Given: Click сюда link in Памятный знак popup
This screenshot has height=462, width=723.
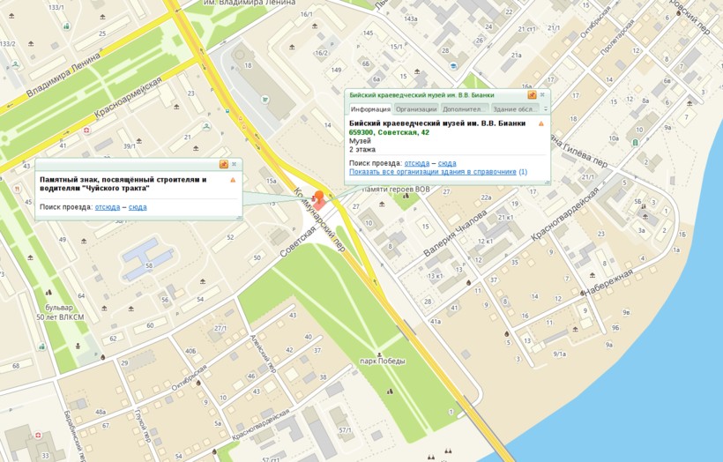Looking at the screenshot, I should tap(138, 207).
